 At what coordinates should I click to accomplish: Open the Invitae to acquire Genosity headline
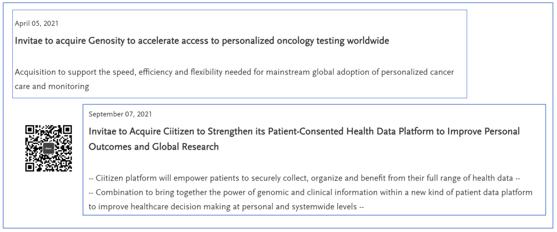[x=202, y=41]
